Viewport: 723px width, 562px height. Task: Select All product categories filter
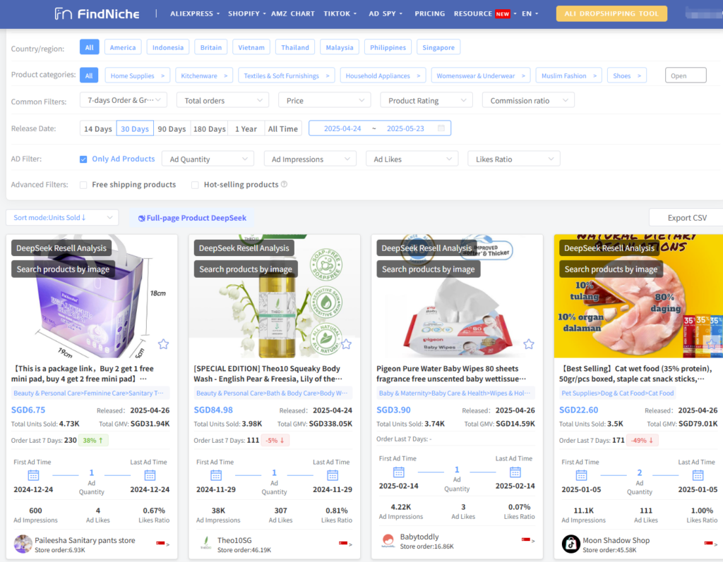pyautogui.click(x=89, y=75)
